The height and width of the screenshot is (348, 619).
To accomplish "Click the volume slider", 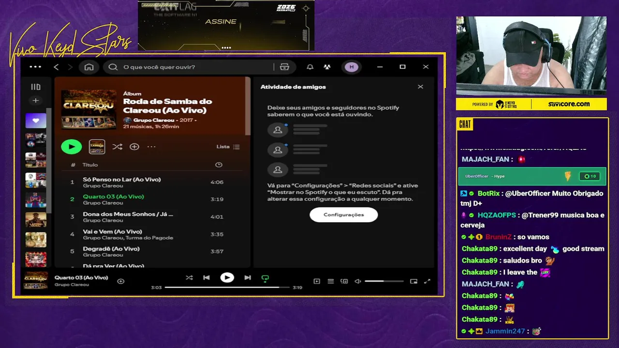I will point(384,281).
